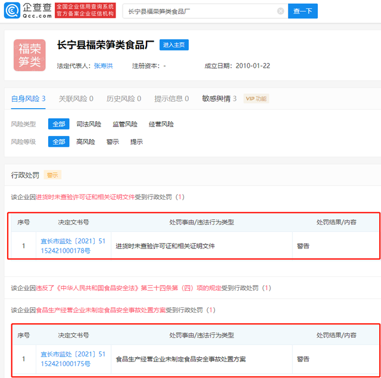Click the VIP 功能 badge
This screenshot has width=381, height=378.
[257, 99]
